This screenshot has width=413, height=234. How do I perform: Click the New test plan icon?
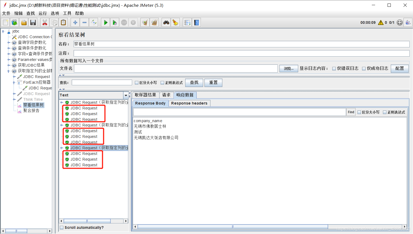pyautogui.click(x=5, y=22)
